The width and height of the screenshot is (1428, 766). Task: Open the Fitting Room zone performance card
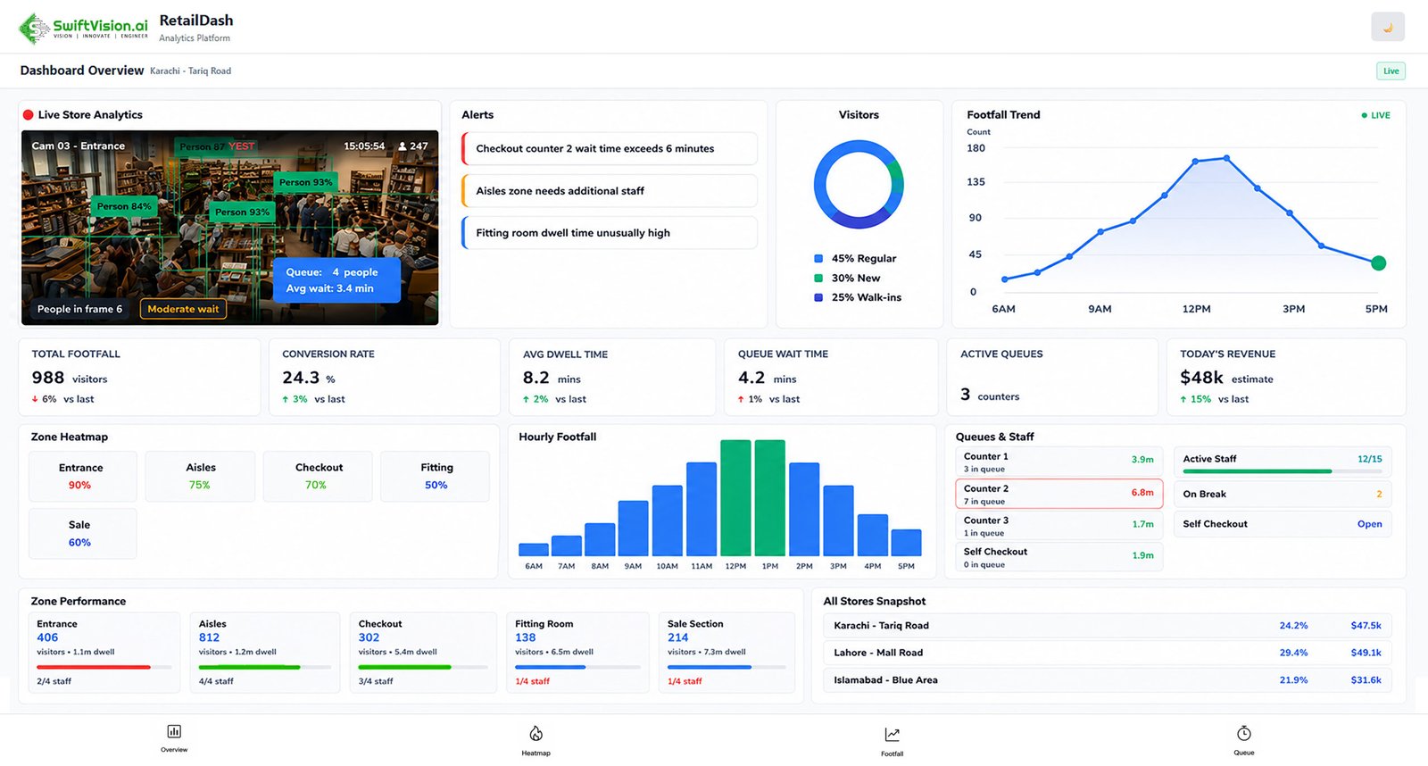pyautogui.click(x=577, y=653)
